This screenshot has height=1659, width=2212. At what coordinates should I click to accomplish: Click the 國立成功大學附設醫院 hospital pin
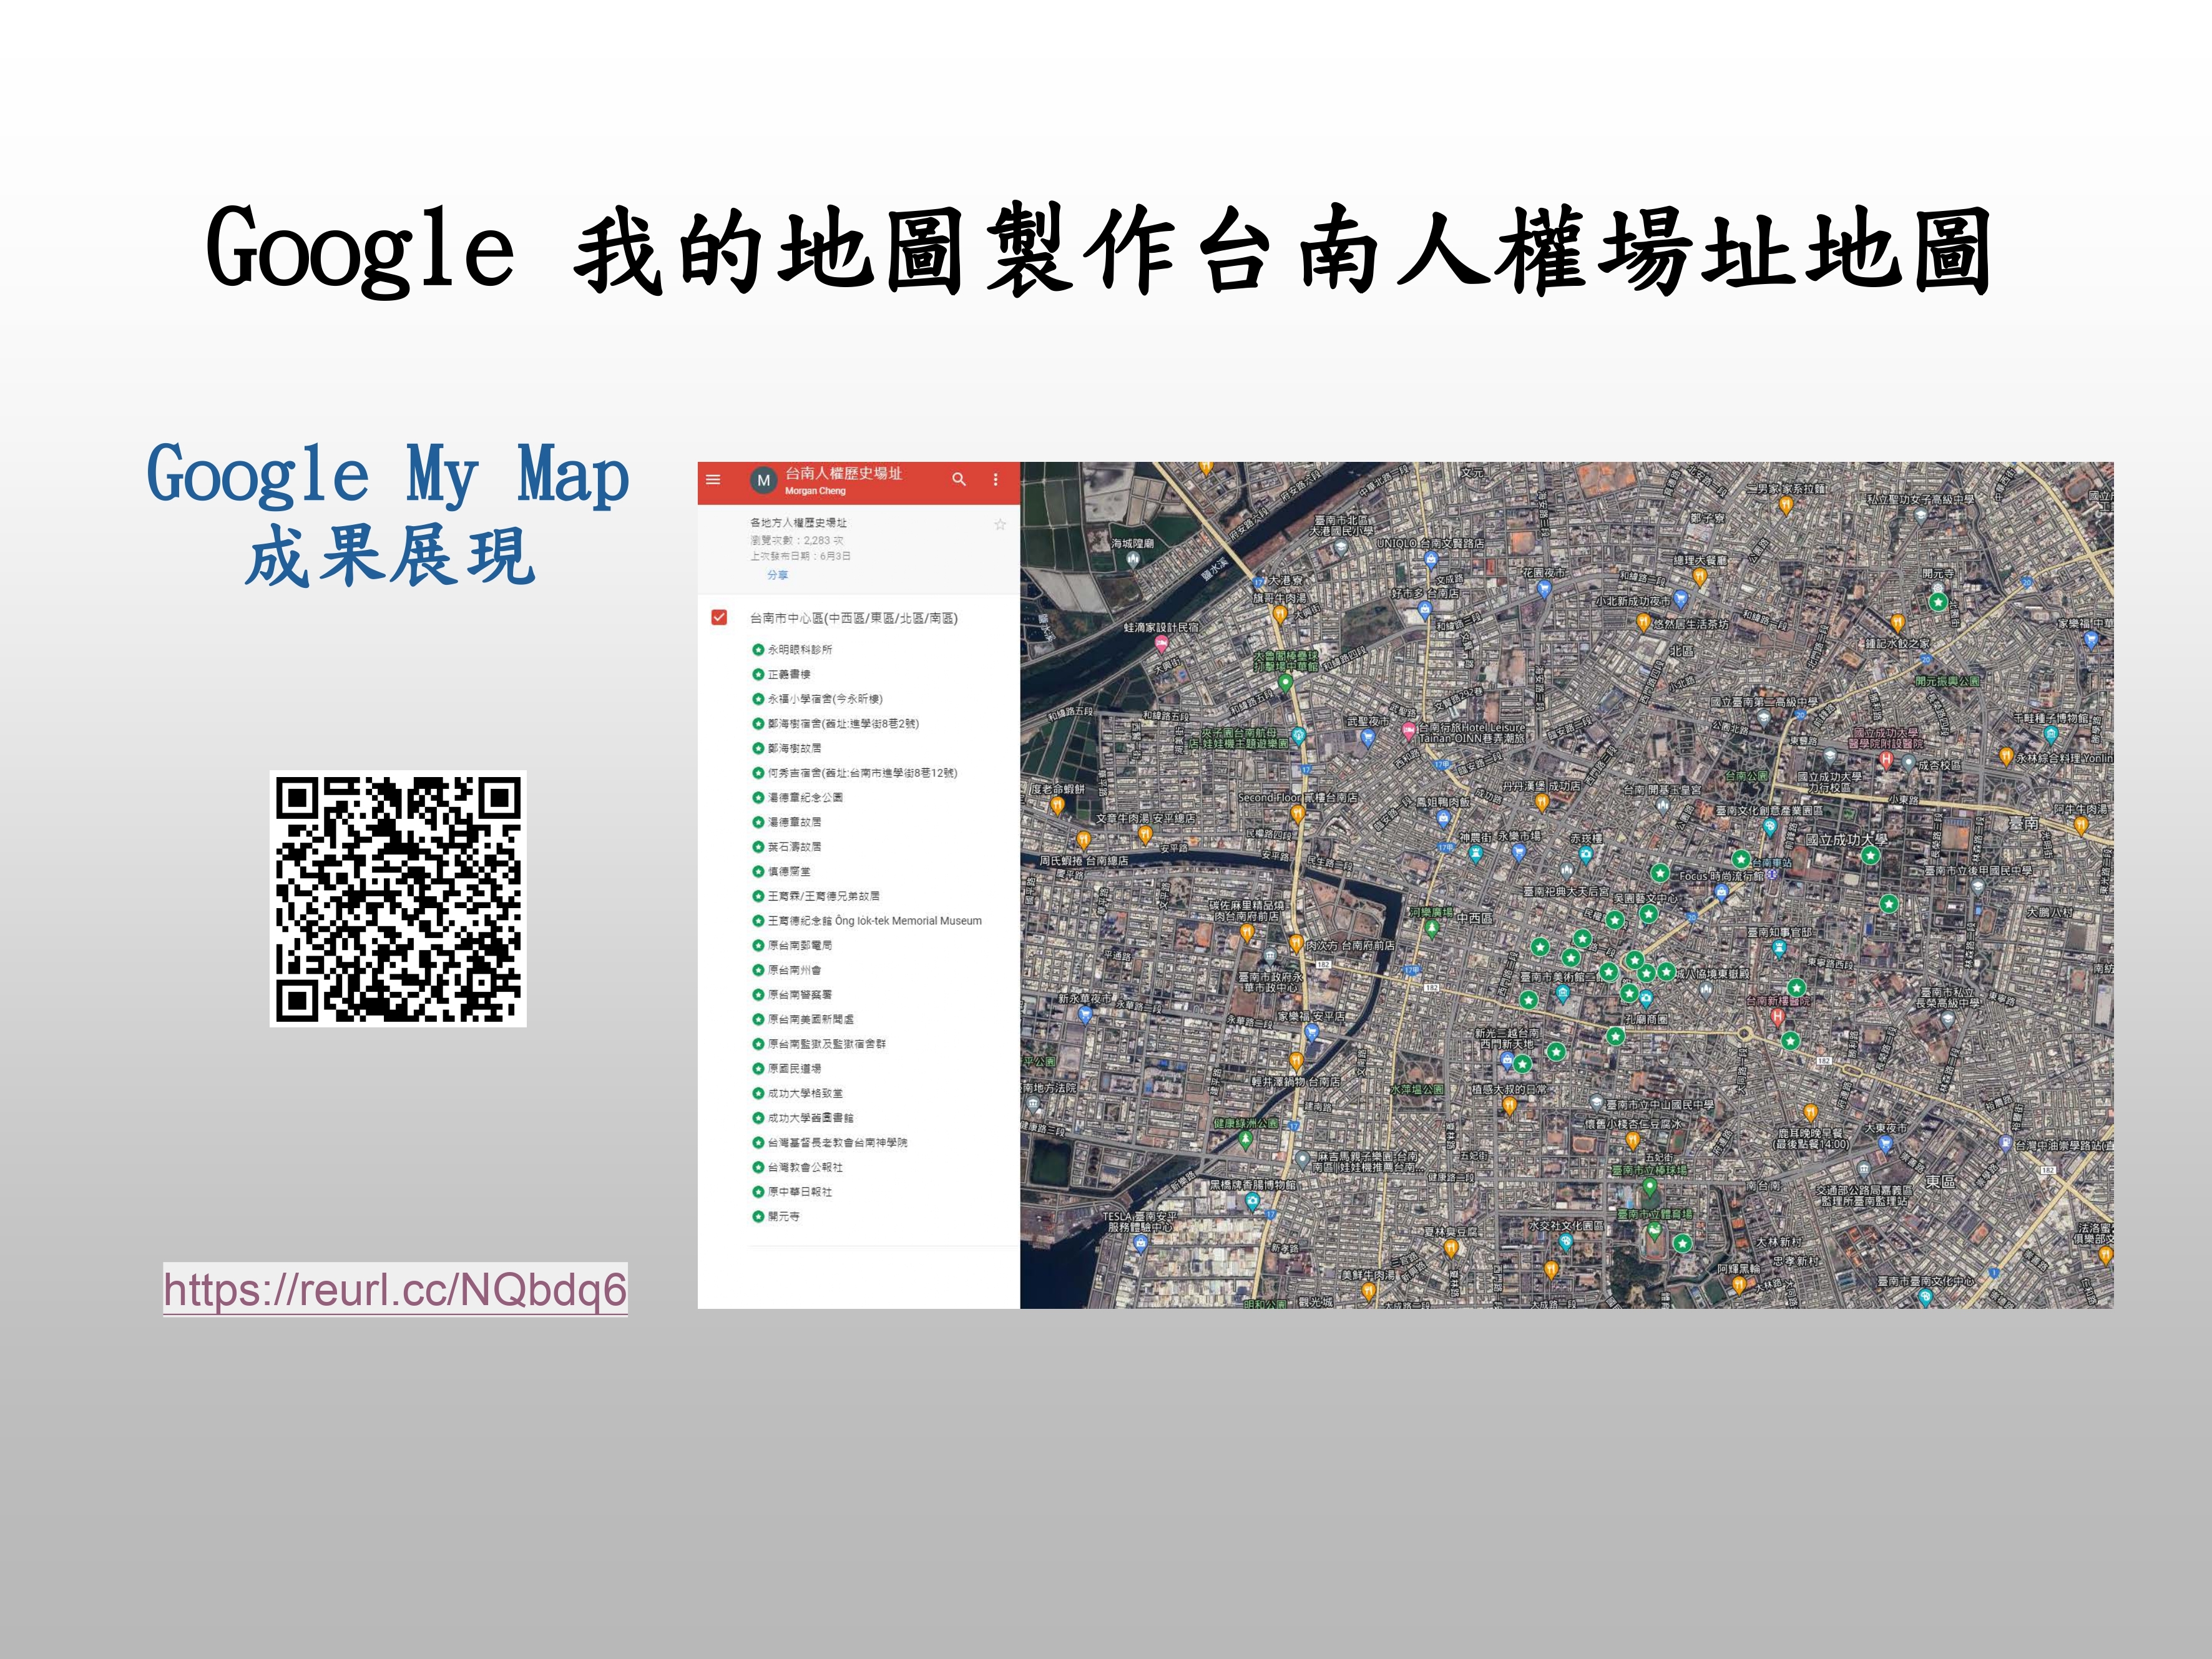[1886, 759]
